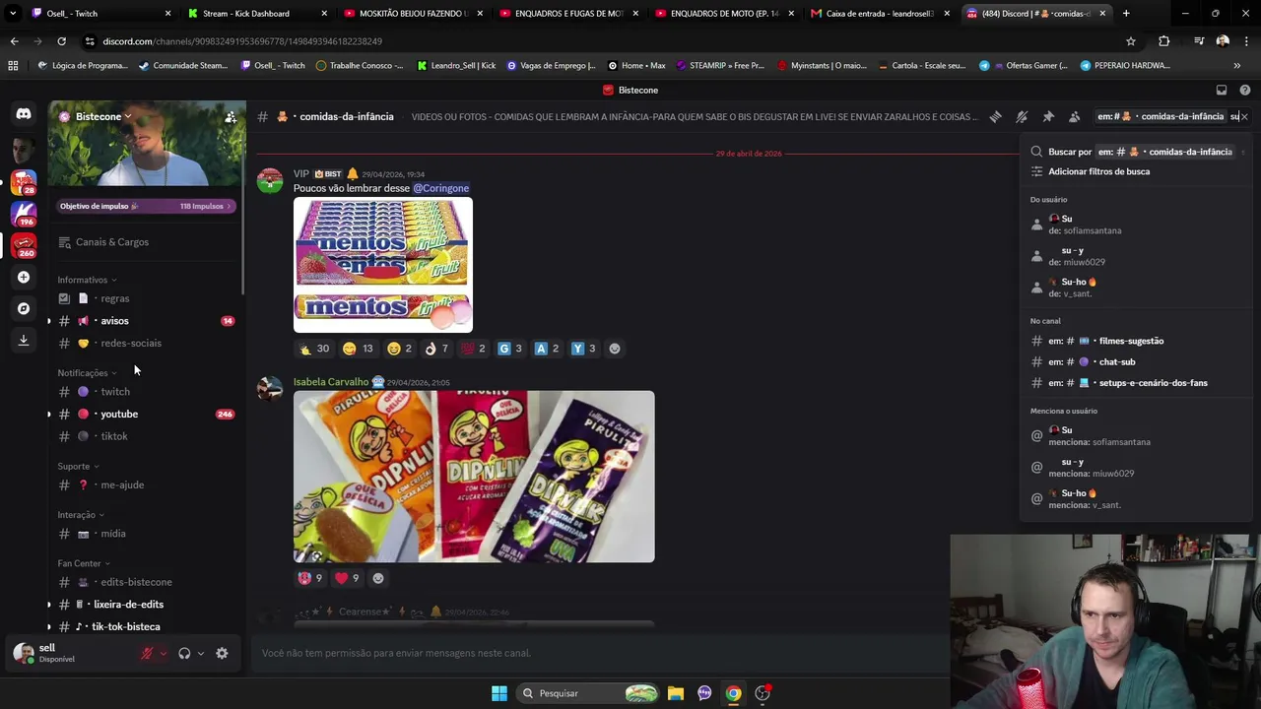Show pinned messages in channel header

(x=1048, y=116)
